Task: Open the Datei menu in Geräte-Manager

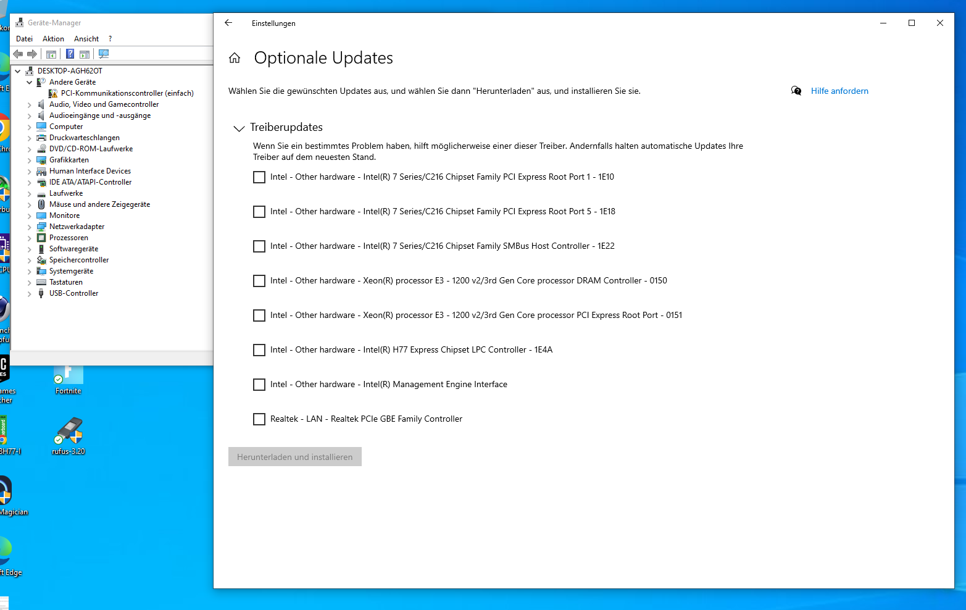Action: click(25, 39)
